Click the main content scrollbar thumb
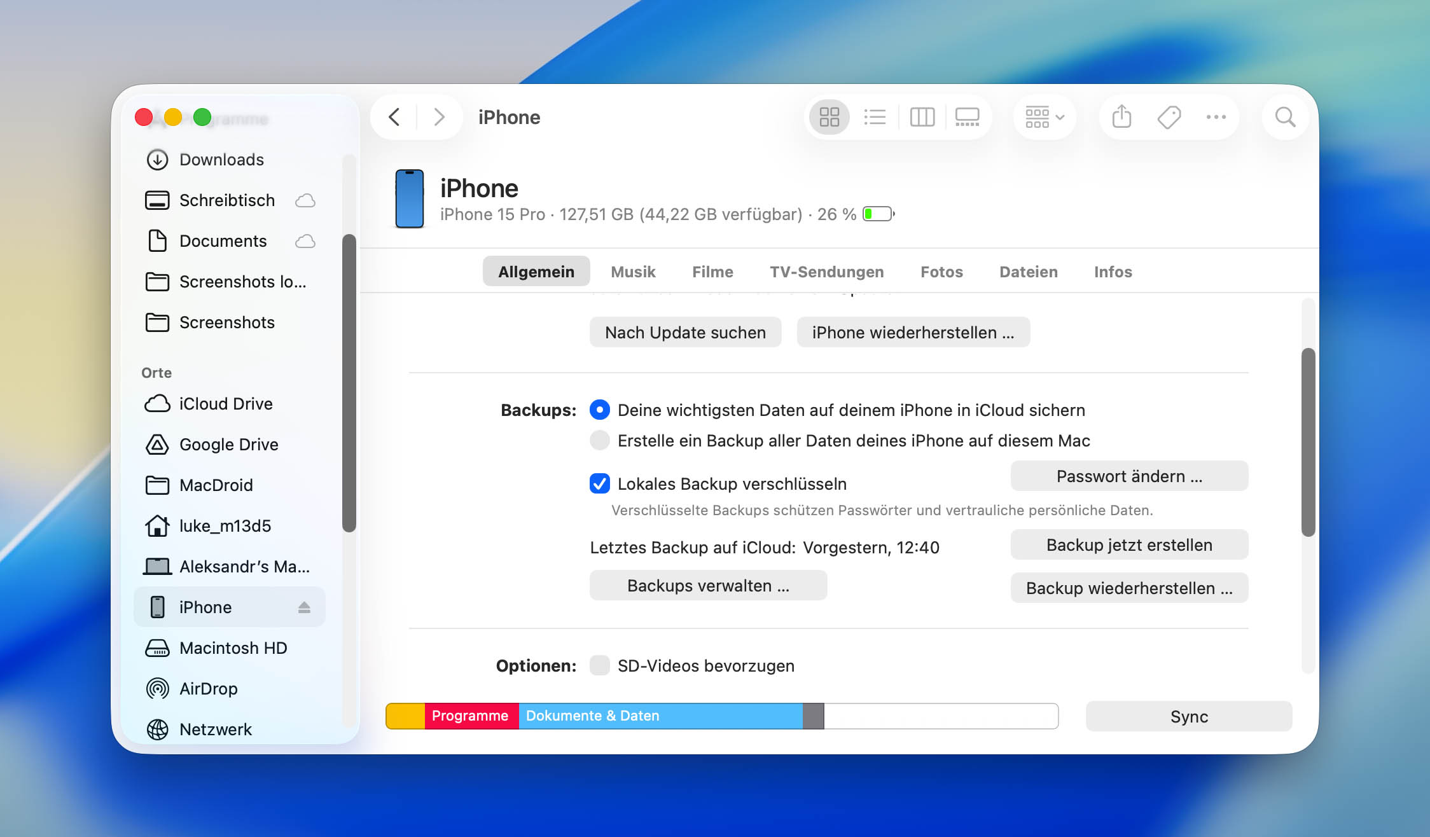This screenshot has height=837, width=1430. tap(1308, 443)
